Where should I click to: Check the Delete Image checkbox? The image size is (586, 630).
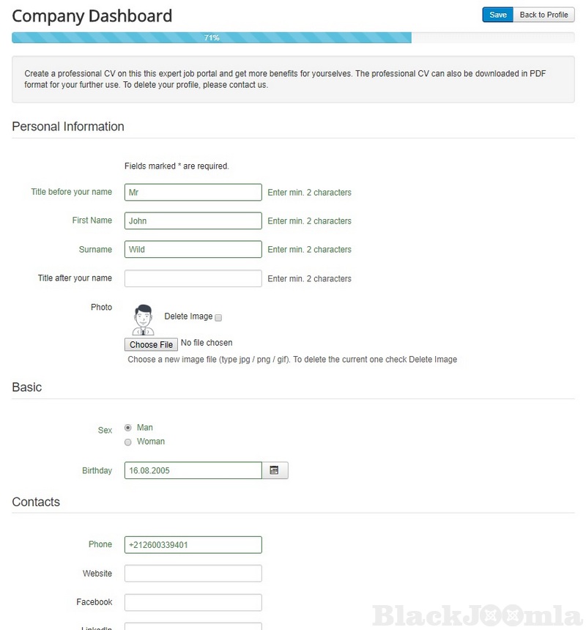pyautogui.click(x=218, y=317)
